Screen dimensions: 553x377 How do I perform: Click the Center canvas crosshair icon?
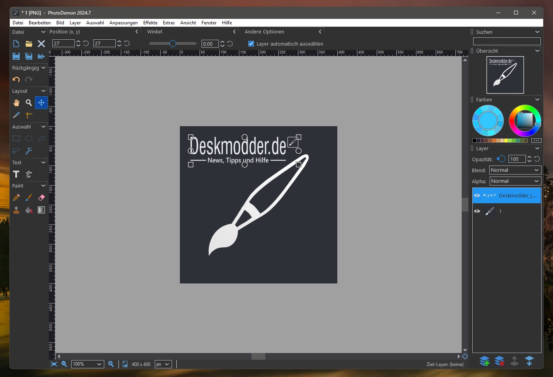(x=465, y=357)
